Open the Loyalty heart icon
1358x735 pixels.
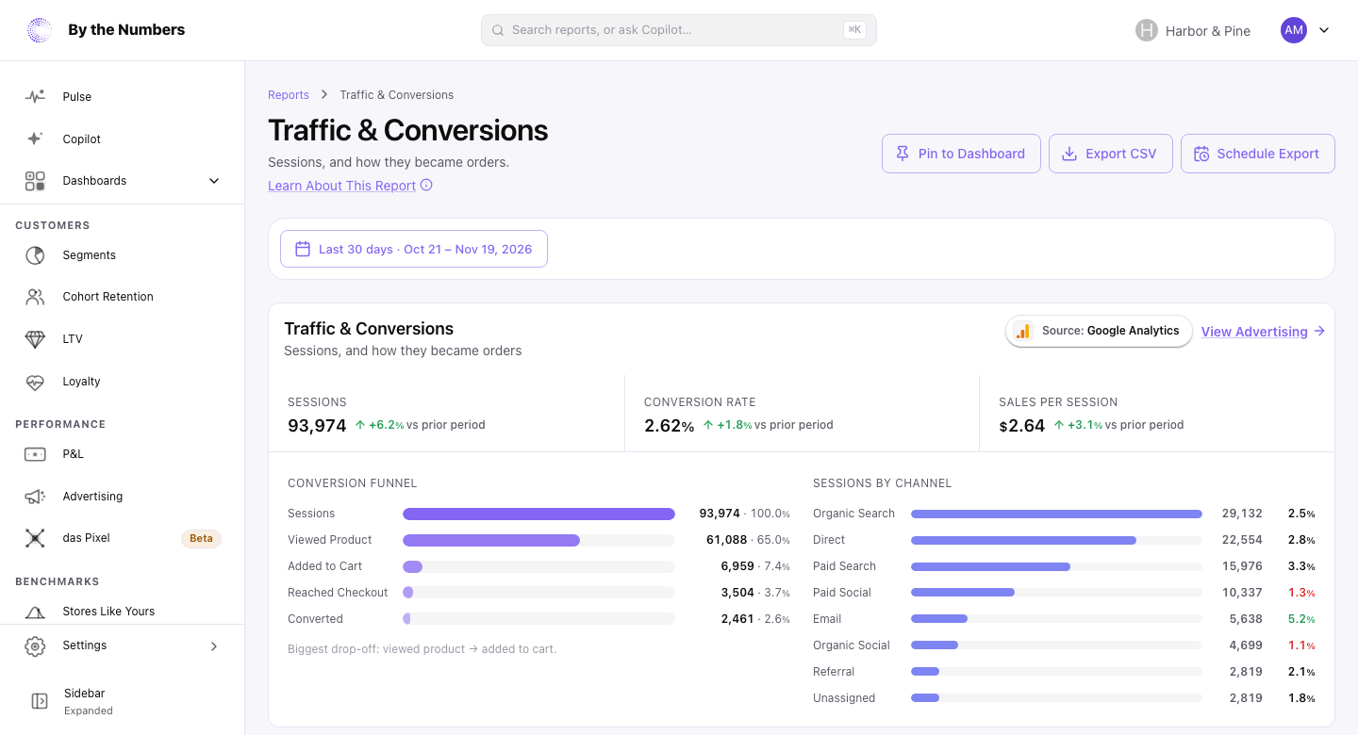coord(35,382)
